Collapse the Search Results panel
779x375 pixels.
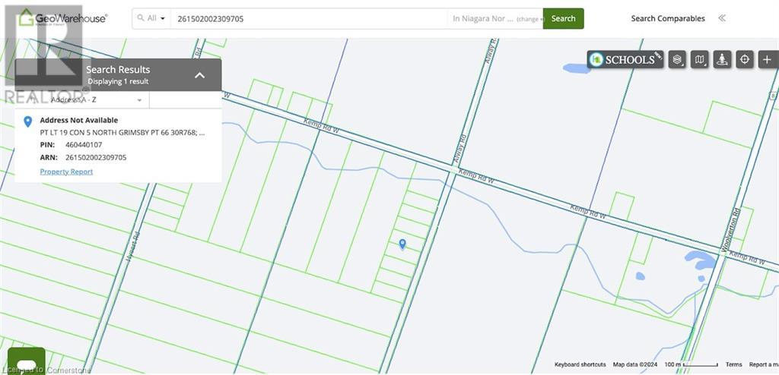(x=199, y=75)
